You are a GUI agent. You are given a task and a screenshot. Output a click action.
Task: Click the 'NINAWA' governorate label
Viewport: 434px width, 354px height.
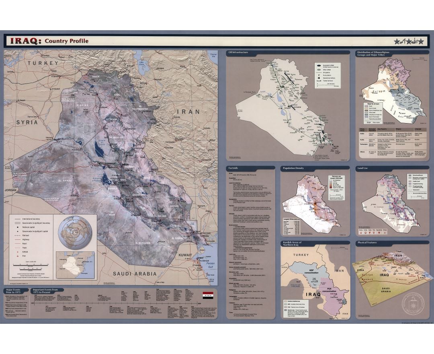(x=82, y=105)
